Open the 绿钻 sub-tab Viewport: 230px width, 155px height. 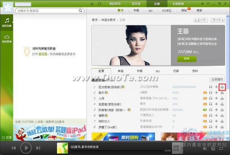point(184,11)
